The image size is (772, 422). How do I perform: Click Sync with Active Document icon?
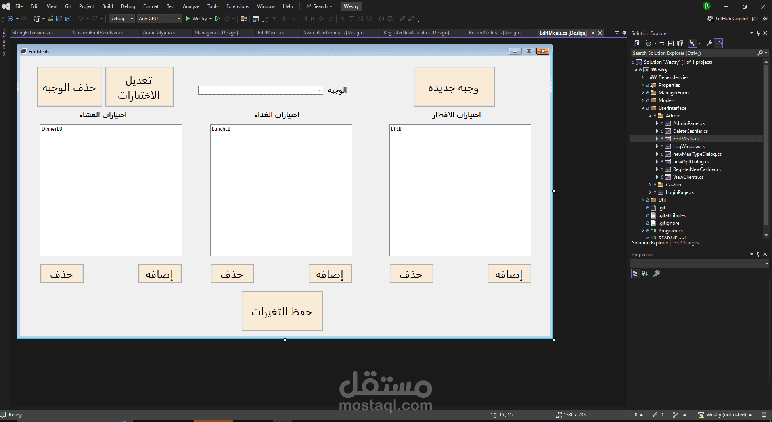[x=662, y=43]
